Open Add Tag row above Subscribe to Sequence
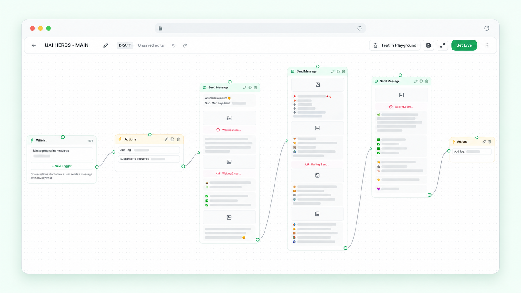521x293 pixels. coord(149,150)
